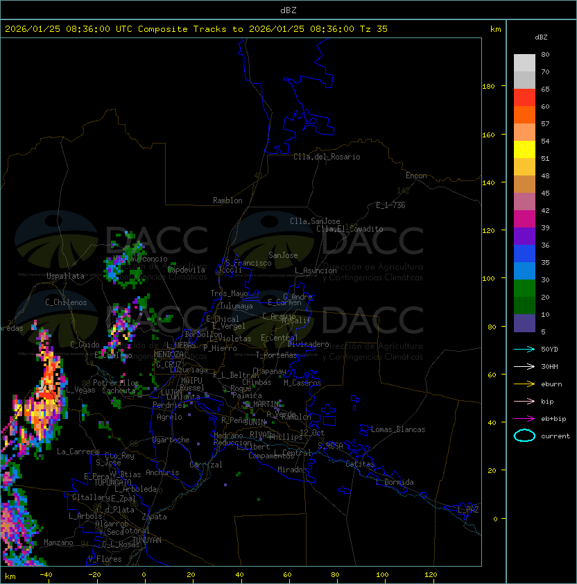
Task: Click the S_MARTIN place label
Action: 262,404
